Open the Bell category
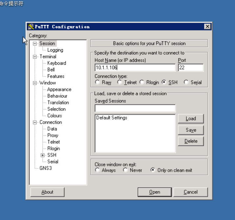235x220 pixels. [x=51, y=70]
